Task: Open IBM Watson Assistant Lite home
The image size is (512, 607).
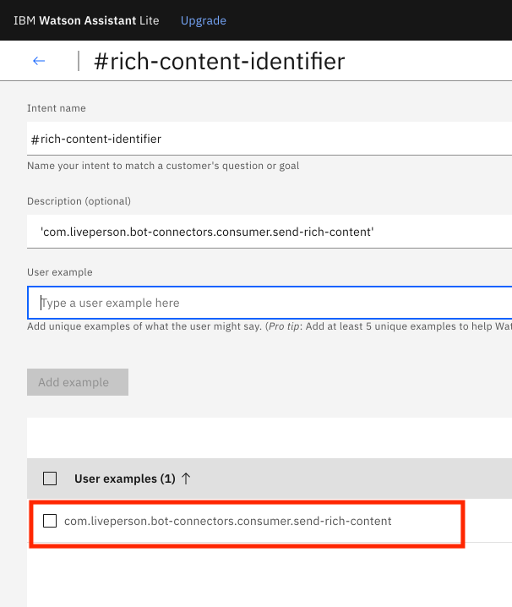Action: pyautogui.click(x=86, y=20)
